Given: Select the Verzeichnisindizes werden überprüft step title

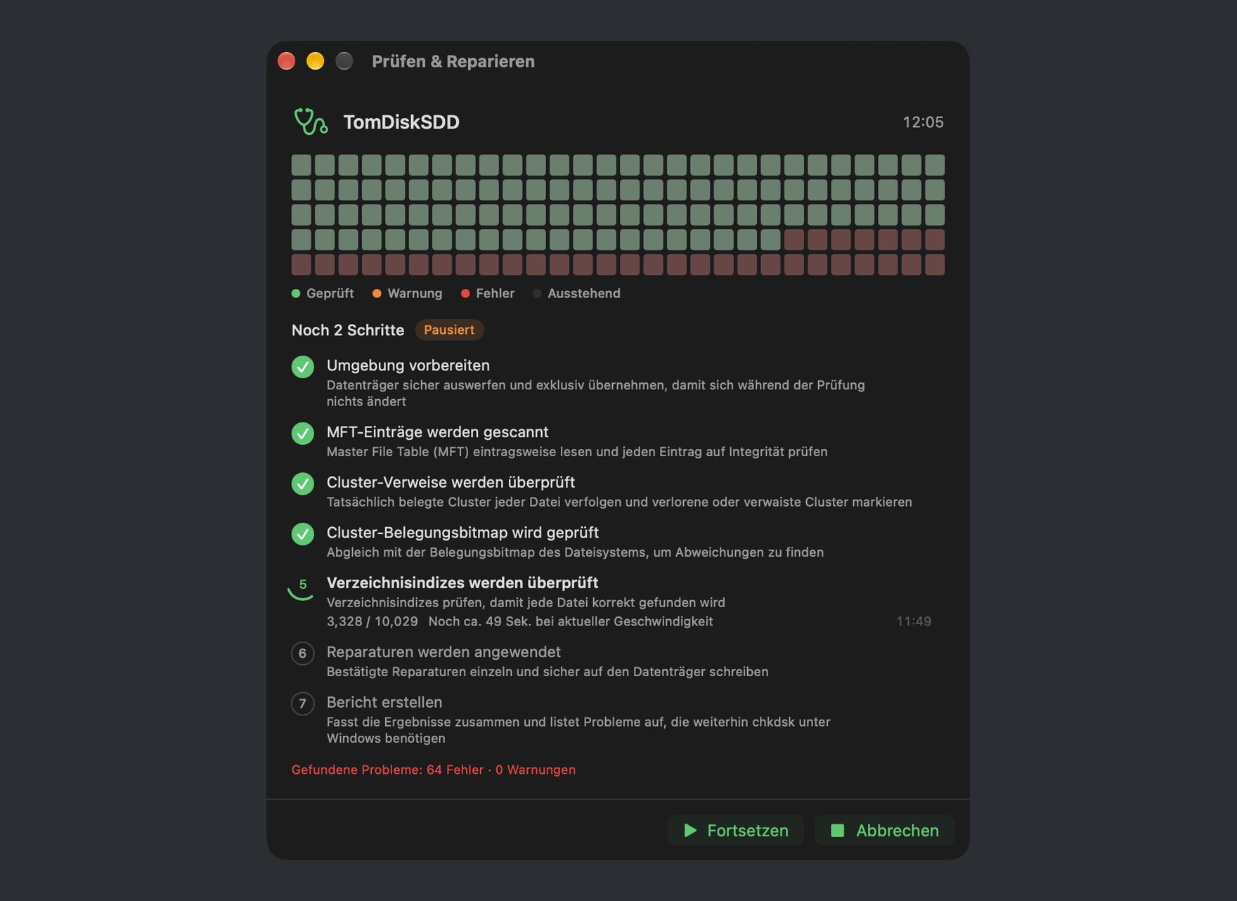Looking at the screenshot, I should click(462, 583).
